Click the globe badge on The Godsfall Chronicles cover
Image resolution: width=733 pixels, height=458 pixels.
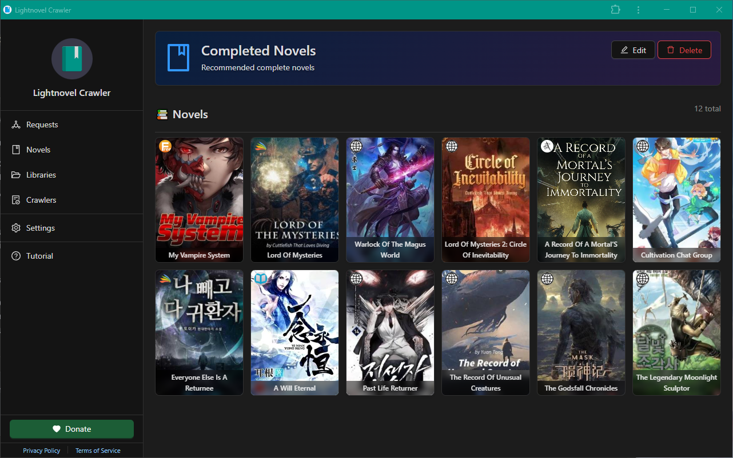(547, 279)
